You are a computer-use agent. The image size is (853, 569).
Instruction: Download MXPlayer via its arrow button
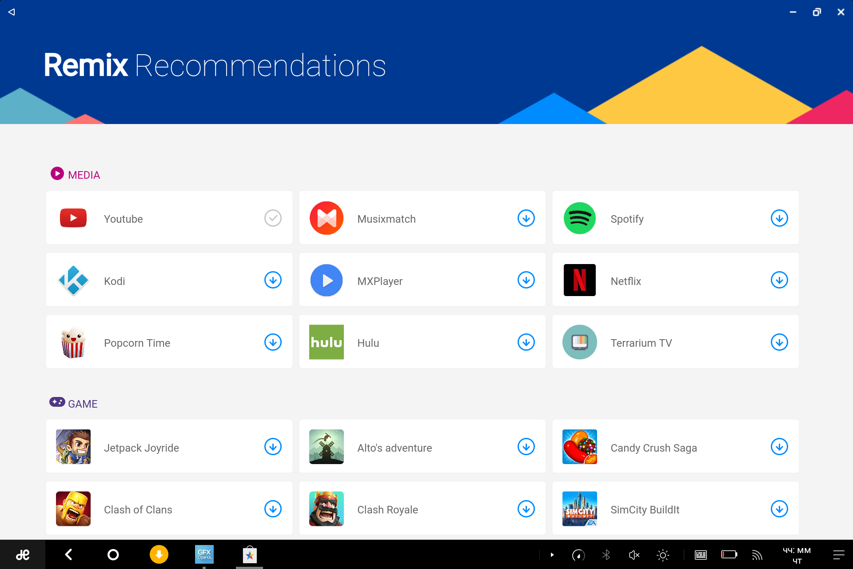click(526, 280)
